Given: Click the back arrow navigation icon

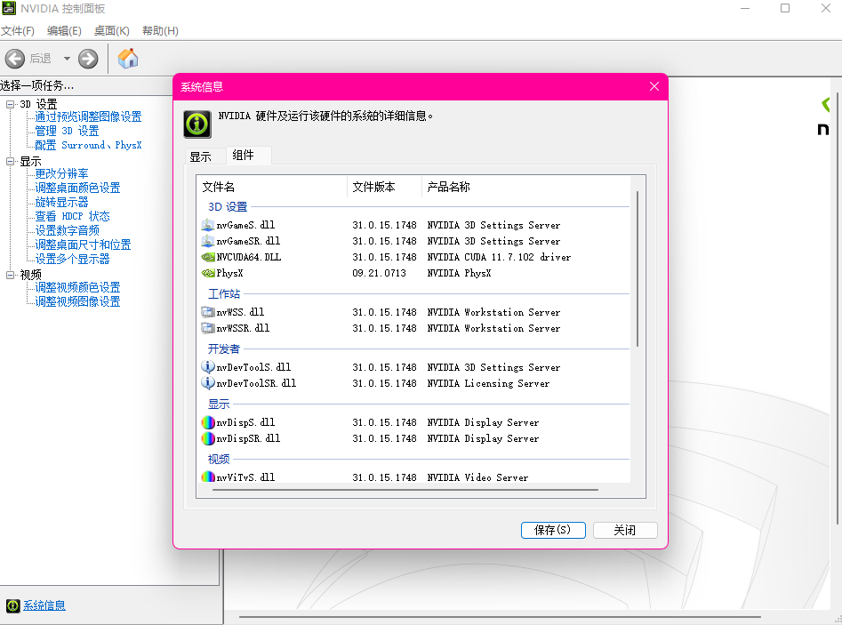Looking at the screenshot, I should [x=15, y=59].
